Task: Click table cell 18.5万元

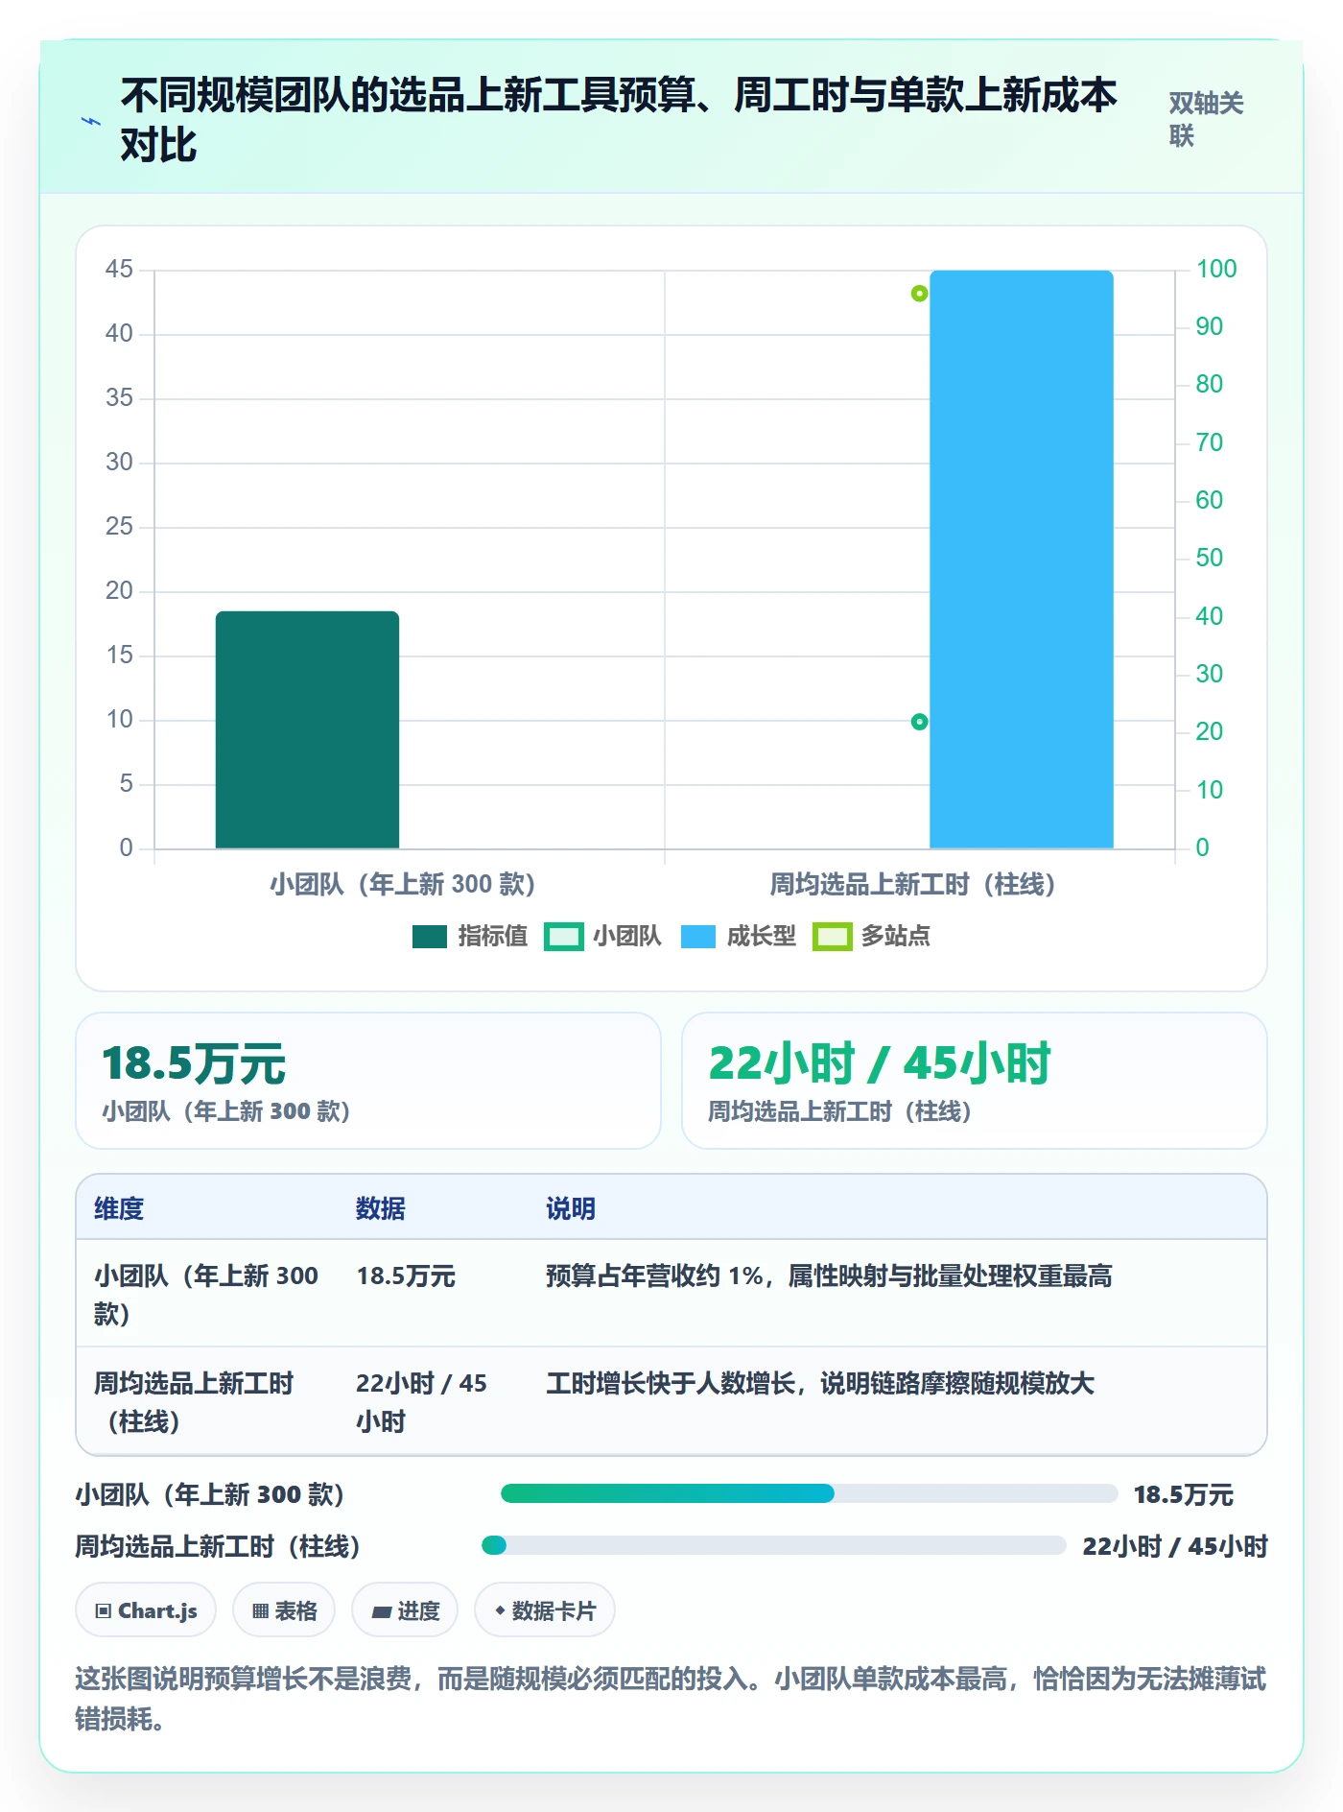Action: point(406,1276)
